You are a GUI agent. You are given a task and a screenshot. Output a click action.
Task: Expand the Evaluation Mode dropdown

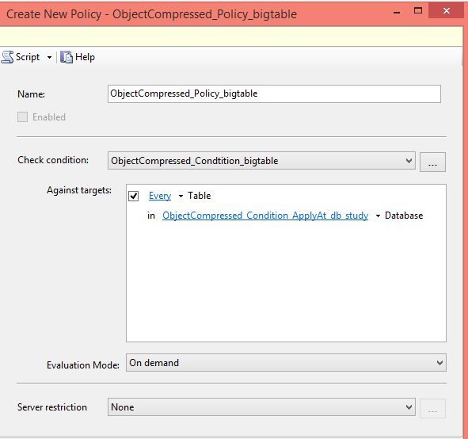click(286, 363)
